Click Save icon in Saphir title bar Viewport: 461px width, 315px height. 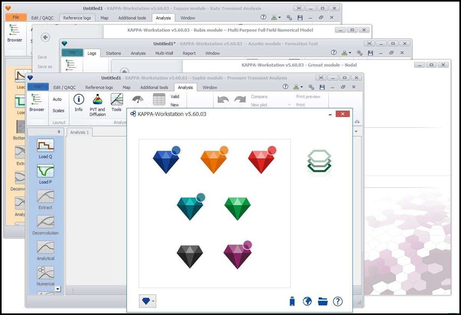[322, 87]
